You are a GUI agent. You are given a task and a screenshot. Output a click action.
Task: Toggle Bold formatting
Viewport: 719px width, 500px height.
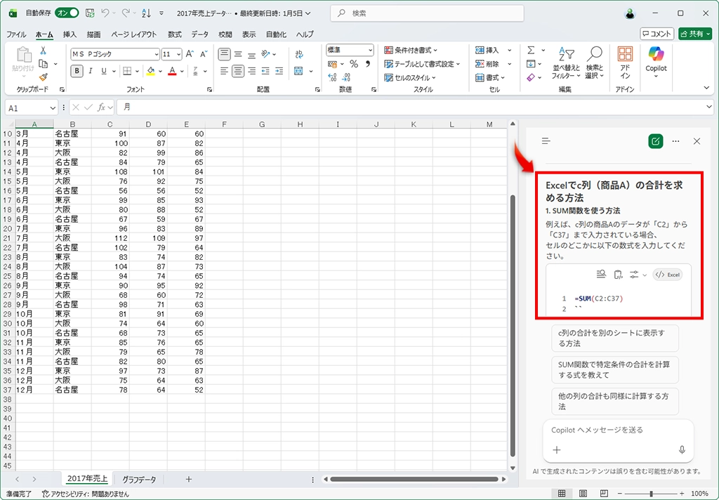pyautogui.click(x=77, y=71)
